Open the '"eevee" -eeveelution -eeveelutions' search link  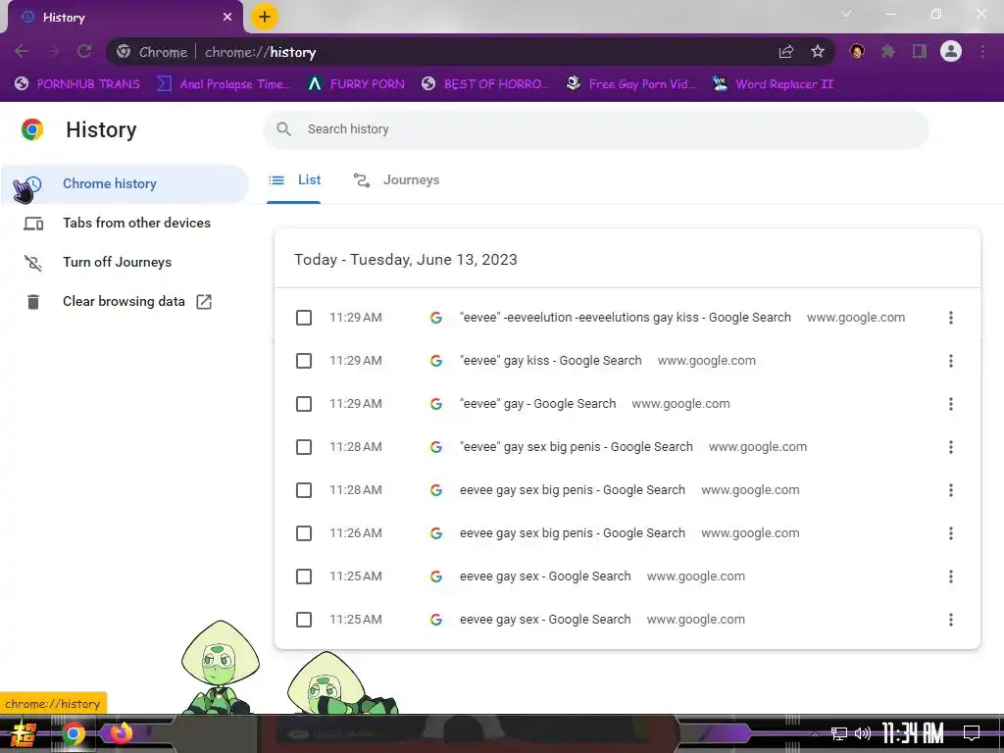626,318
